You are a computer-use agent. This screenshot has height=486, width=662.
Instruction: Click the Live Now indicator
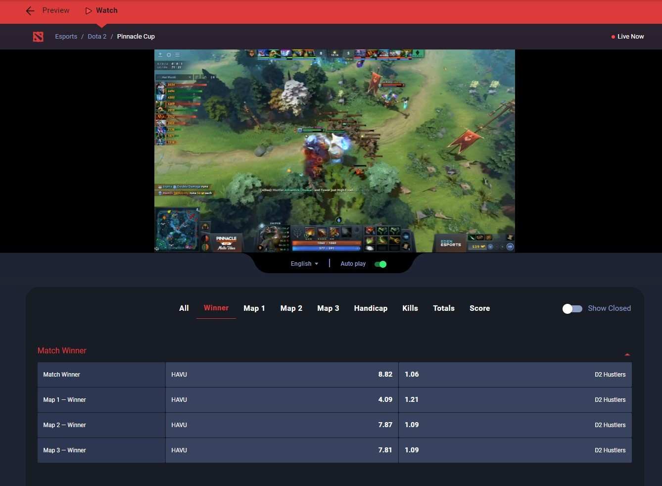[628, 37]
